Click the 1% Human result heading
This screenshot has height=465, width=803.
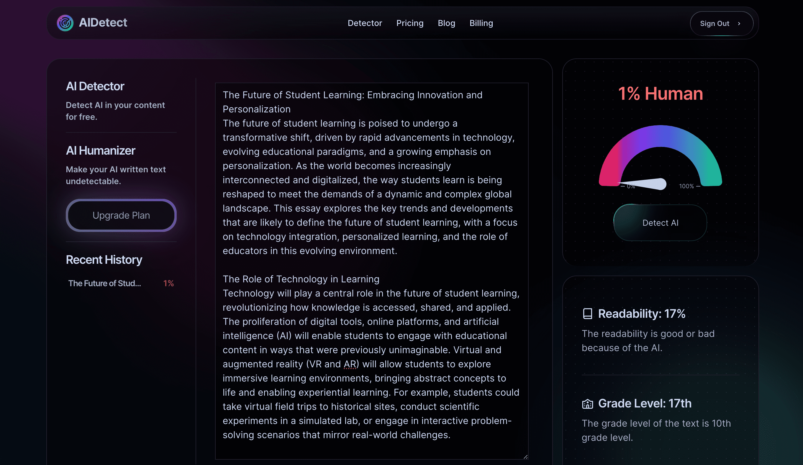[x=660, y=94]
